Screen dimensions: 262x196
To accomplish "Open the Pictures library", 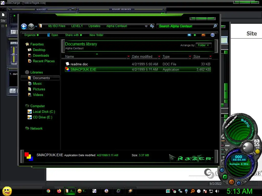I will click(x=39, y=89).
